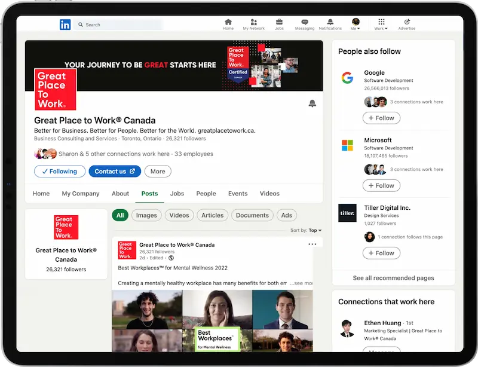Filter posts by Images
This screenshot has width=478, height=367.
[146, 215]
